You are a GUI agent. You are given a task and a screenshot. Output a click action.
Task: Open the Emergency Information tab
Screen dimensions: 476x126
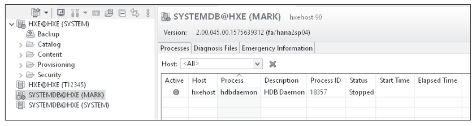277,48
